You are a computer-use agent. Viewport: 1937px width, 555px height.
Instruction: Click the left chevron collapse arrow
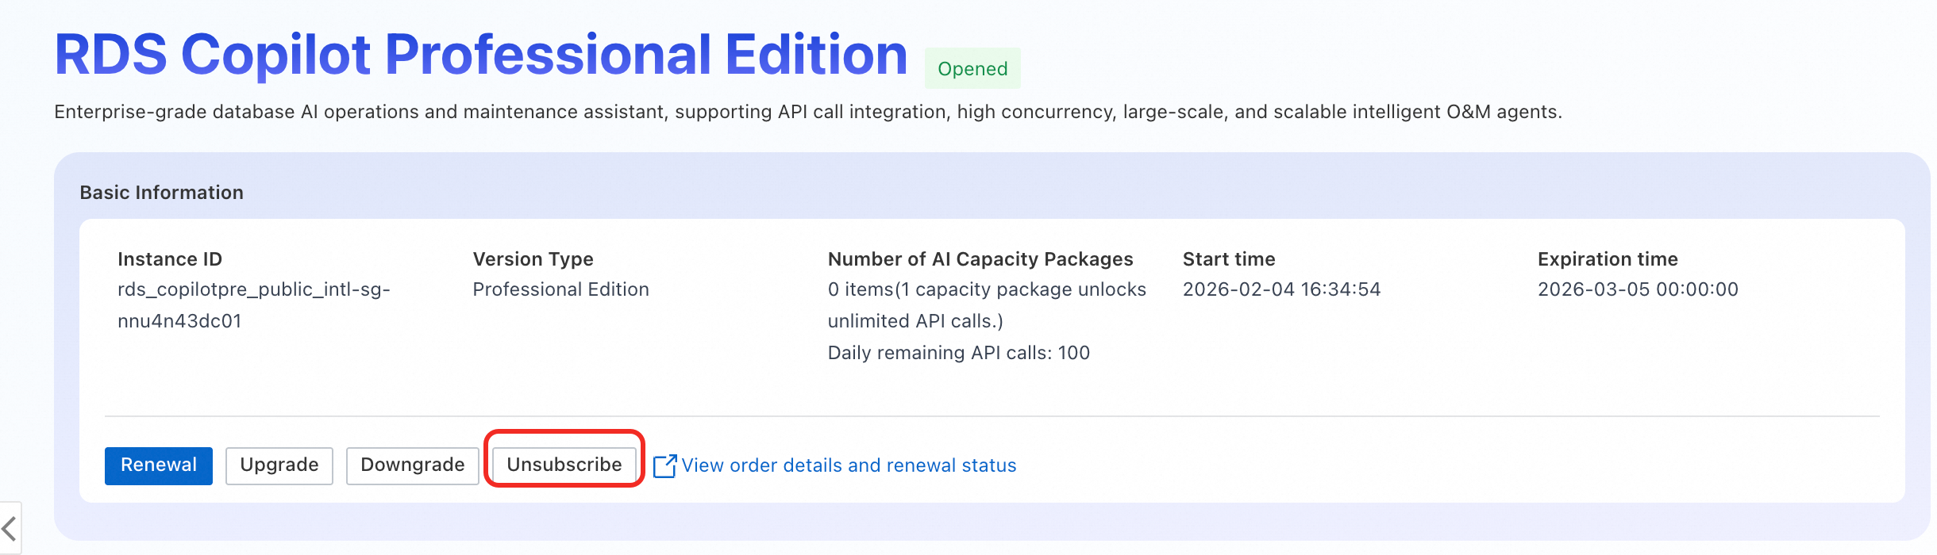pyautogui.click(x=10, y=528)
